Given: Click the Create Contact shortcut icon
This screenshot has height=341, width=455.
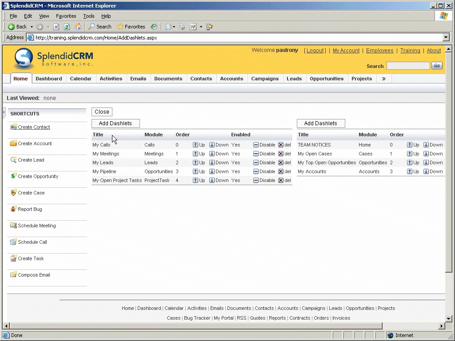Looking at the screenshot, I should coord(13,127).
